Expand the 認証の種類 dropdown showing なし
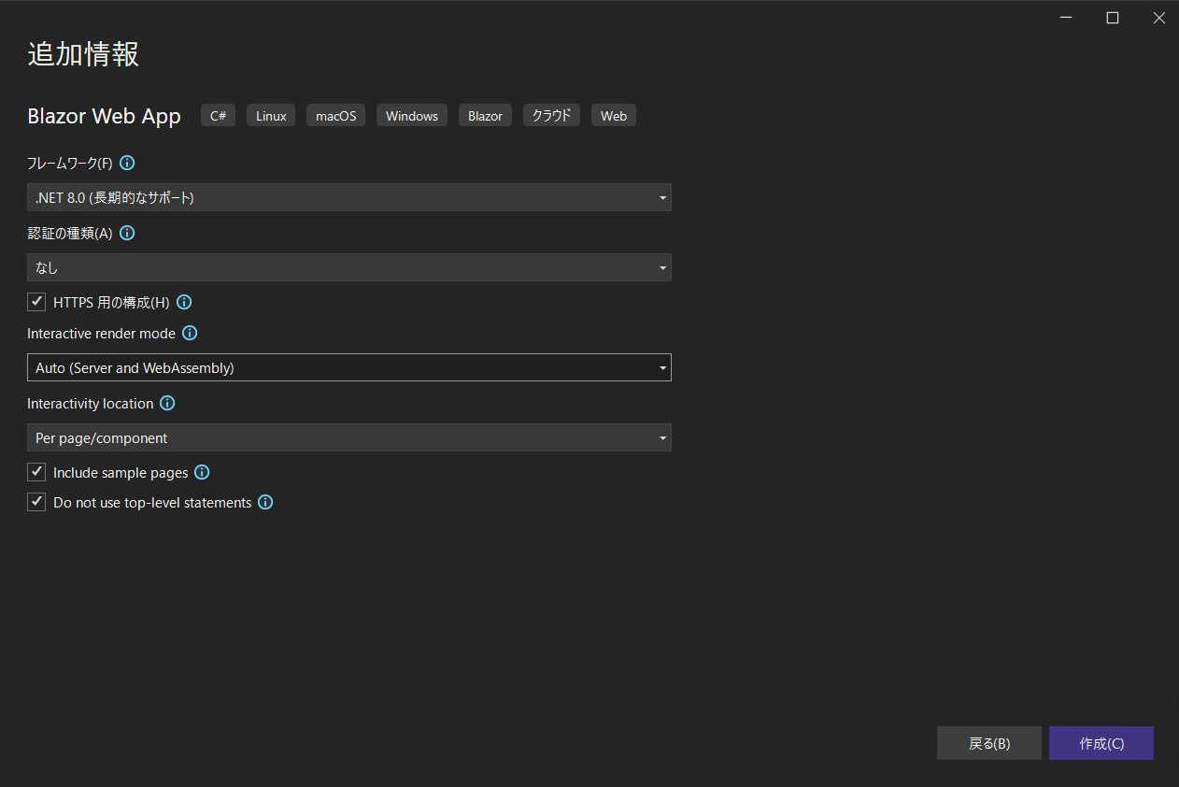 (349, 267)
